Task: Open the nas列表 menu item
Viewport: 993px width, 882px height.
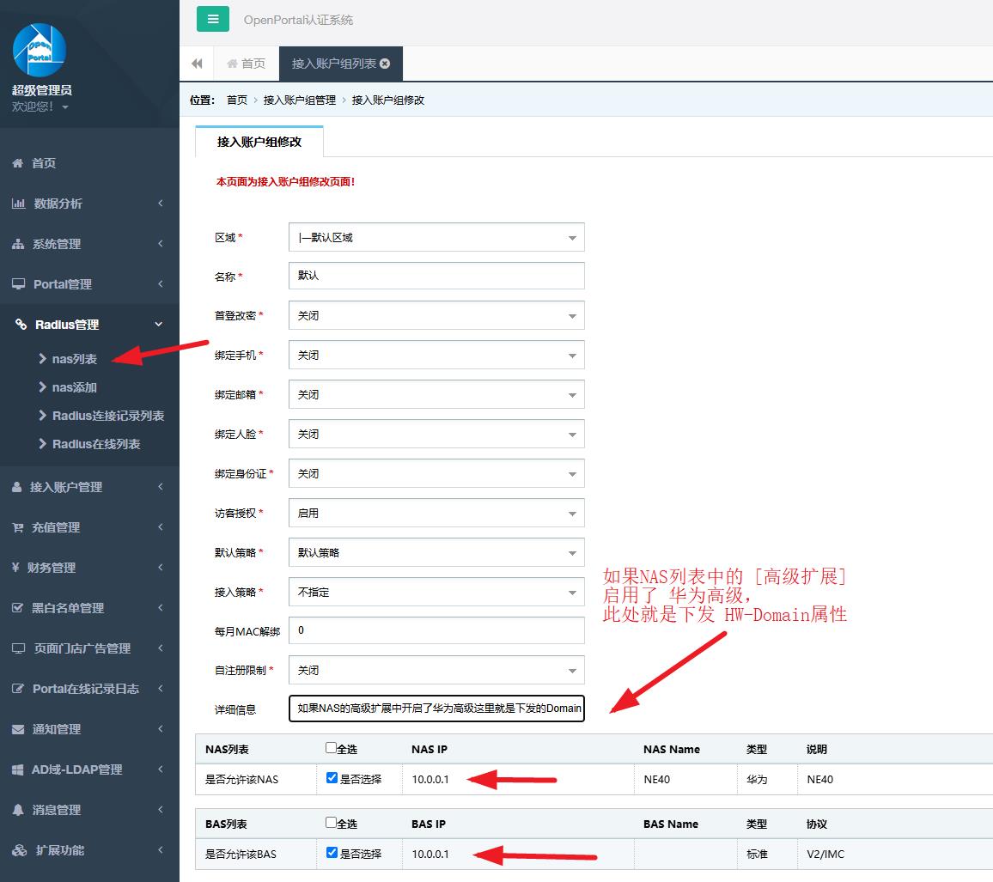Action: click(x=74, y=359)
